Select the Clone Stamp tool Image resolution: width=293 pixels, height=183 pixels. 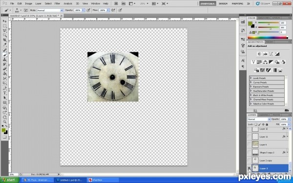(x=5, y=60)
